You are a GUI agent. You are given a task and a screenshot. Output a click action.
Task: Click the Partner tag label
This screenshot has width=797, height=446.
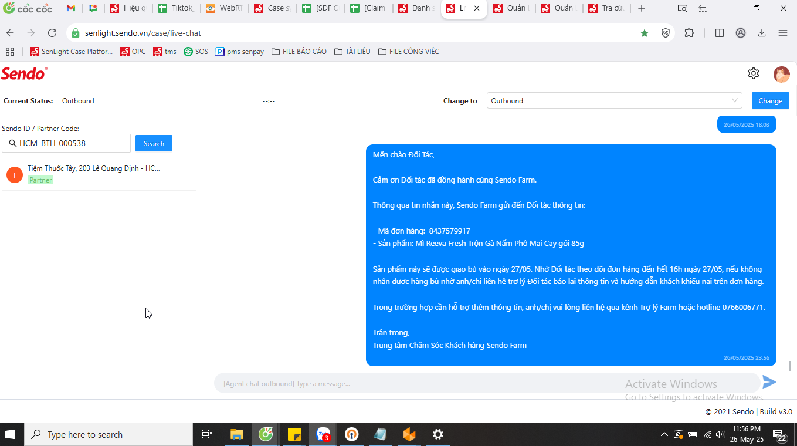[40, 180]
